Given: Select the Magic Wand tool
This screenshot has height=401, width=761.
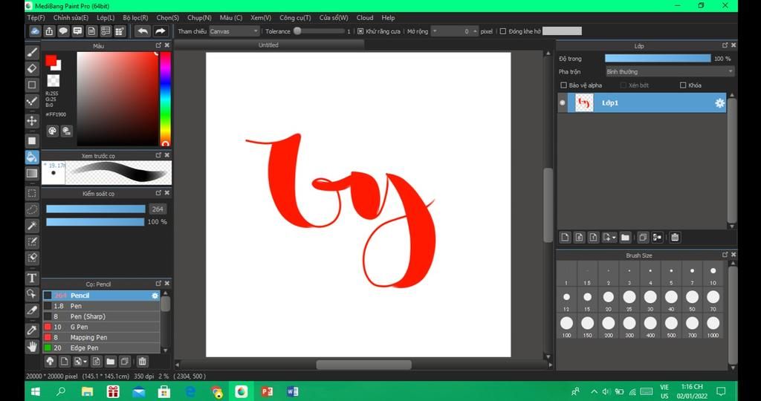Looking at the screenshot, I should [32, 226].
